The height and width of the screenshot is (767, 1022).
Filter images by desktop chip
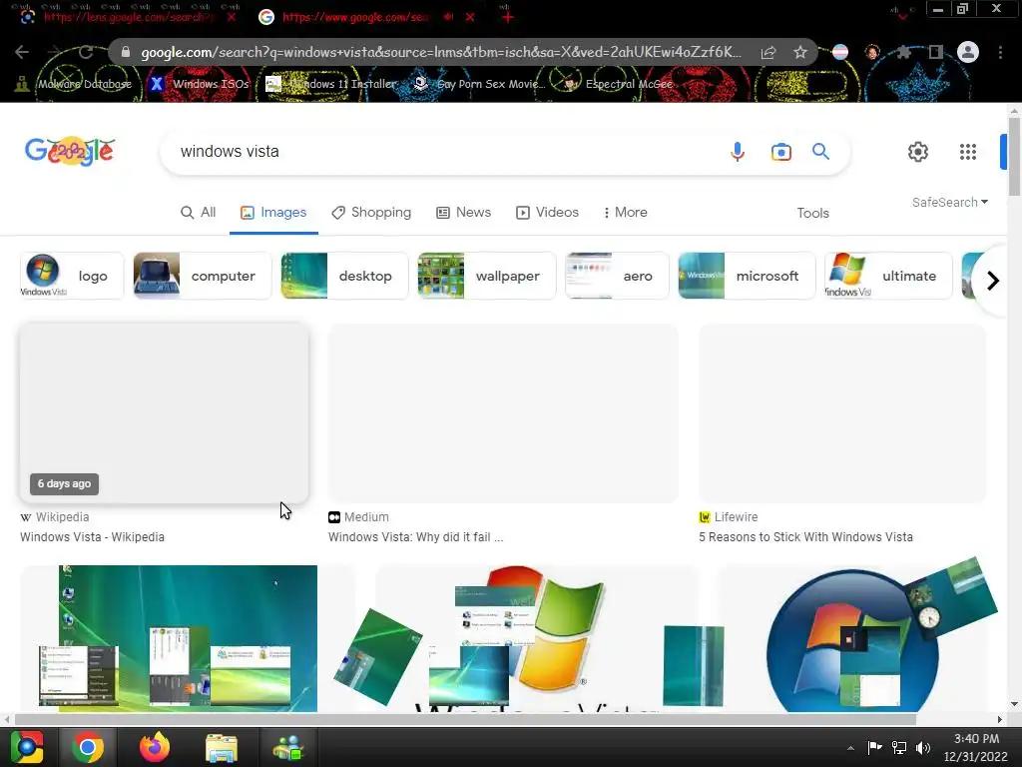click(344, 276)
